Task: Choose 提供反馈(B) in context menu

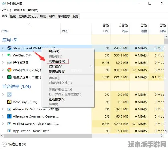Action: [x=68, y=71]
